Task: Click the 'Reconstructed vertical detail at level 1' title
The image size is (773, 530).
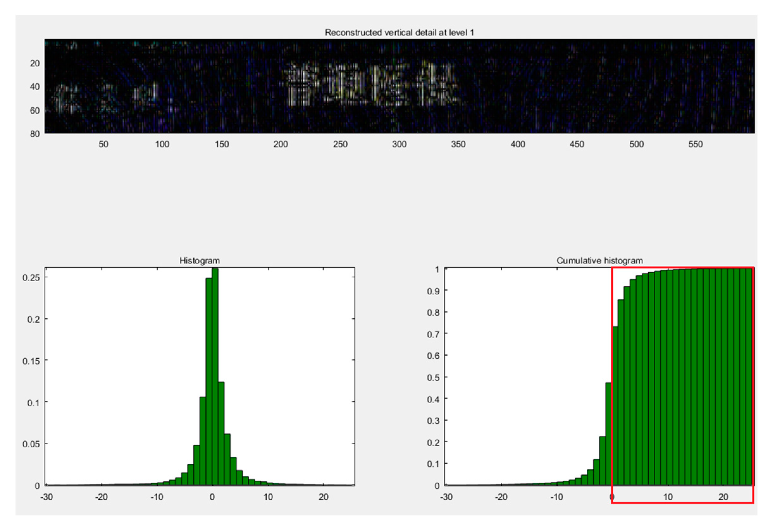Action: [399, 33]
